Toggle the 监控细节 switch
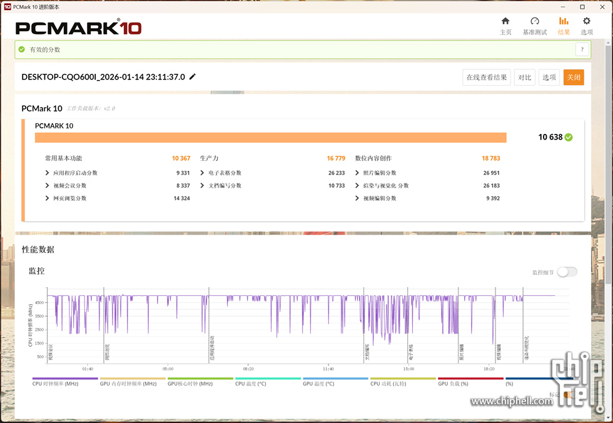This screenshot has width=613, height=423. pyautogui.click(x=567, y=272)
